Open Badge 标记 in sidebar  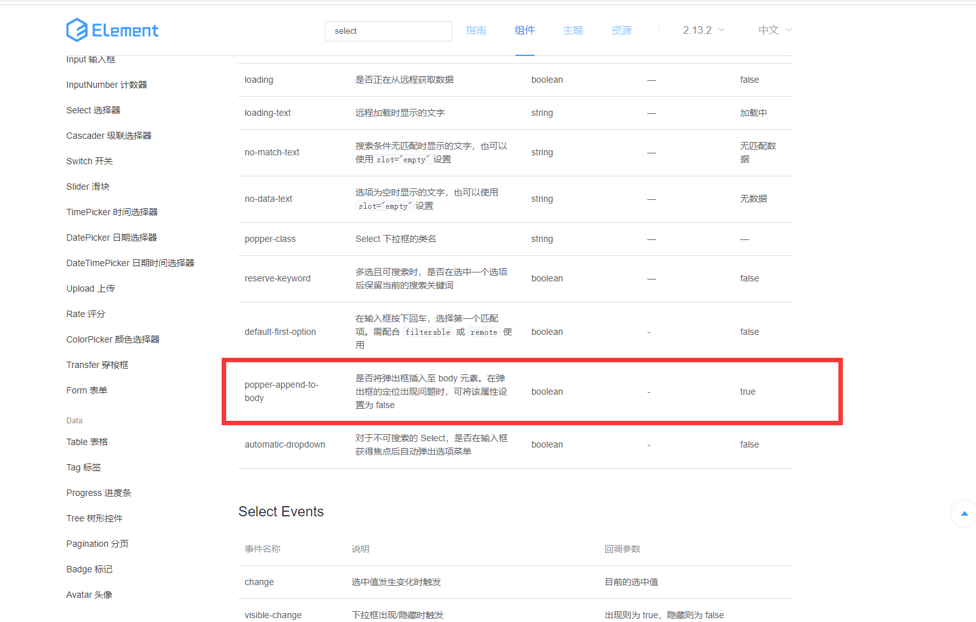(x=89, y=569)
